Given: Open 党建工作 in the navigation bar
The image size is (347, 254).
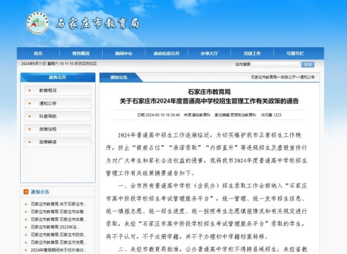Looking at the screenshot, I should pos(252,53).
